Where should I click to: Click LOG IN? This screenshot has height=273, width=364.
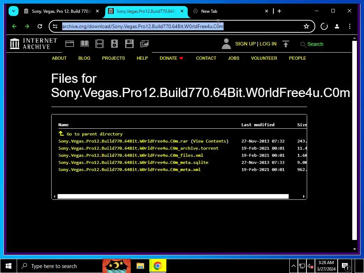coord(268,44)
